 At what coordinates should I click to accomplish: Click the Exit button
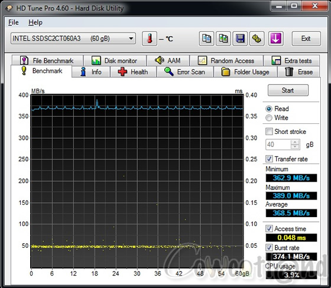click(306, 38)
